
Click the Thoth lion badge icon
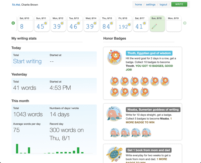pyautogui.click(x=114, y=57)
